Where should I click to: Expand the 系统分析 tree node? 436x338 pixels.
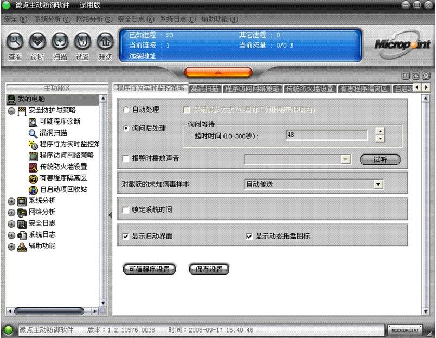tap(11, 201)
